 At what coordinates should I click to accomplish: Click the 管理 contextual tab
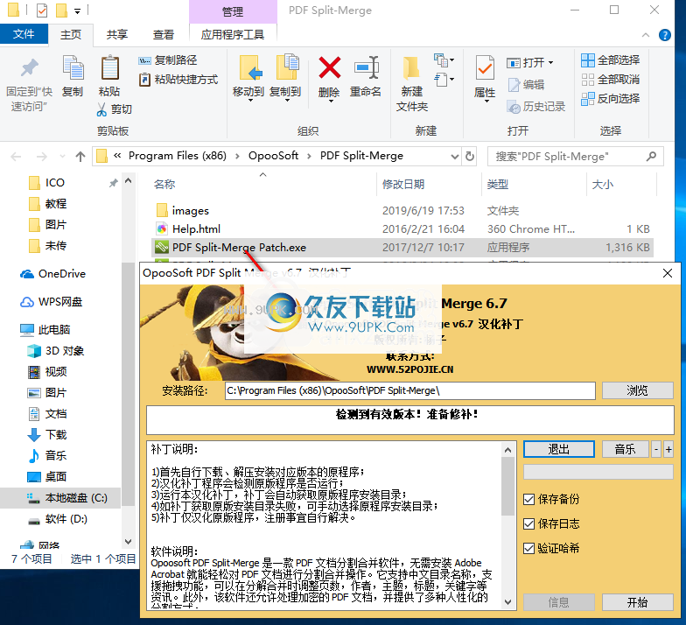click(x=233, y=12)
